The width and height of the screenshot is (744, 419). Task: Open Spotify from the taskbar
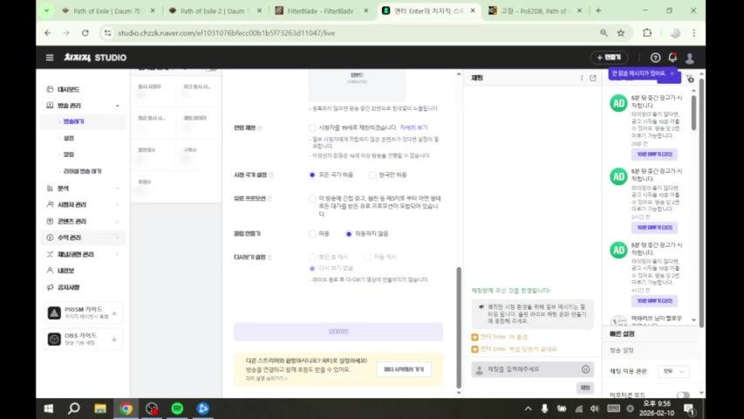(x=177, y=408)
